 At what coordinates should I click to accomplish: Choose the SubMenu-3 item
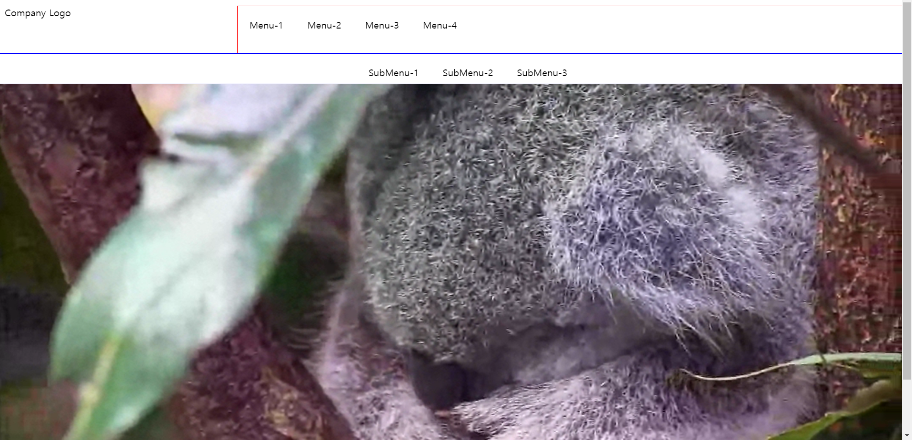coord(542,73)
